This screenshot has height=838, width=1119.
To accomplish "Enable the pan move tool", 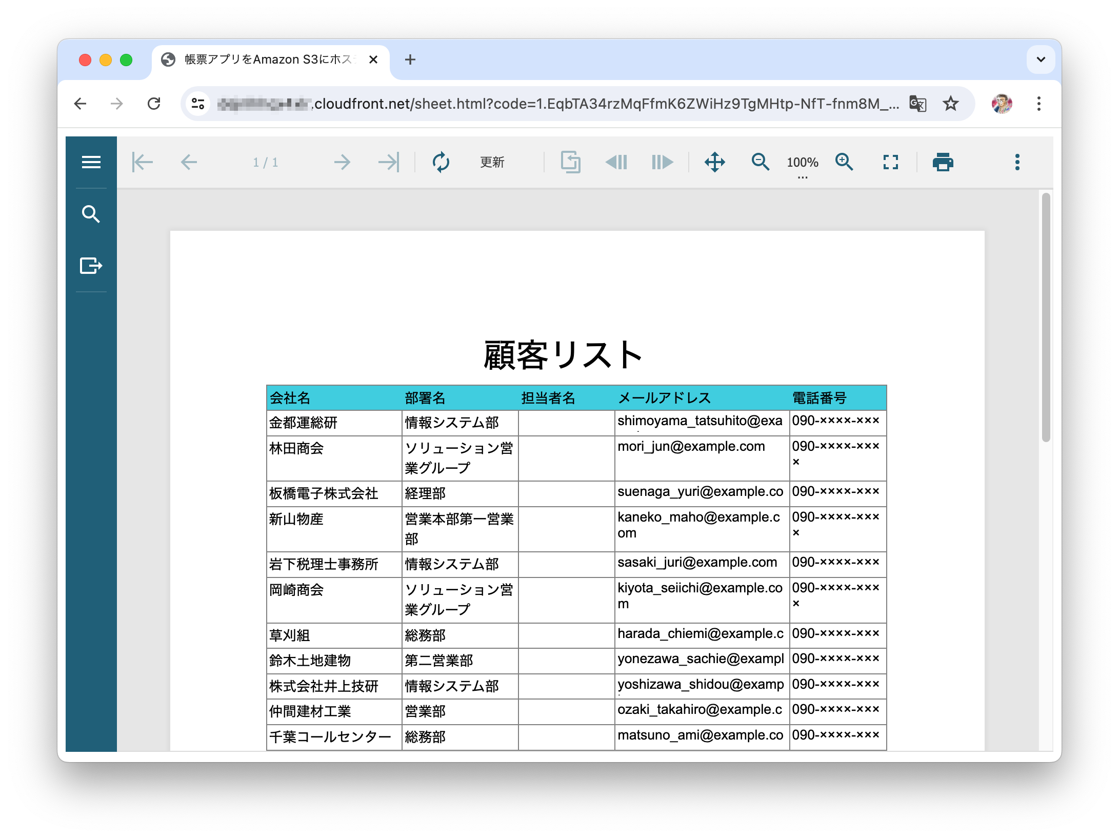I will click(x=715, y=163).
